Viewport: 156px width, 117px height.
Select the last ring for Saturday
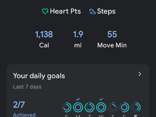pos(136,107)
